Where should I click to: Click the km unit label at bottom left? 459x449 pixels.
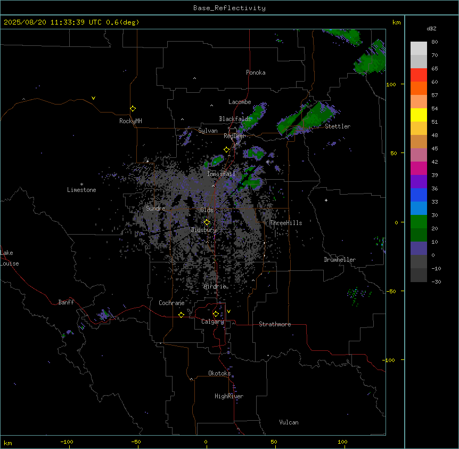tap(8, 443)
